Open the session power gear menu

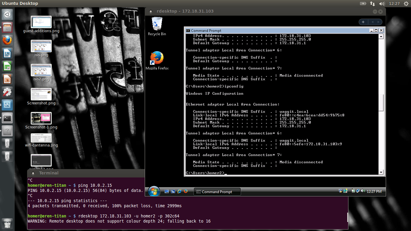pyautogui.click(x=406, y=3)
